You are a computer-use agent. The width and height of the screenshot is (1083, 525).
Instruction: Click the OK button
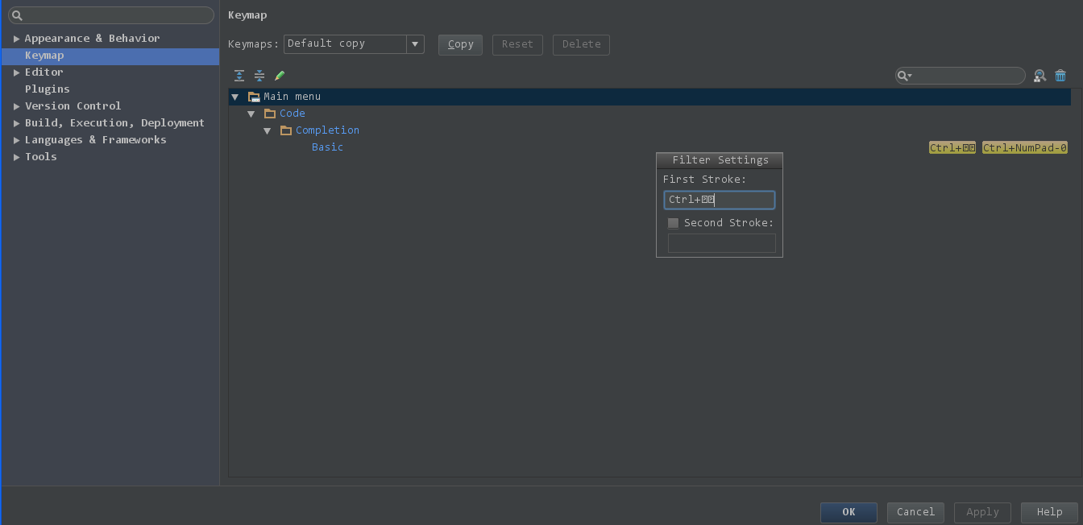click(849, 512)
